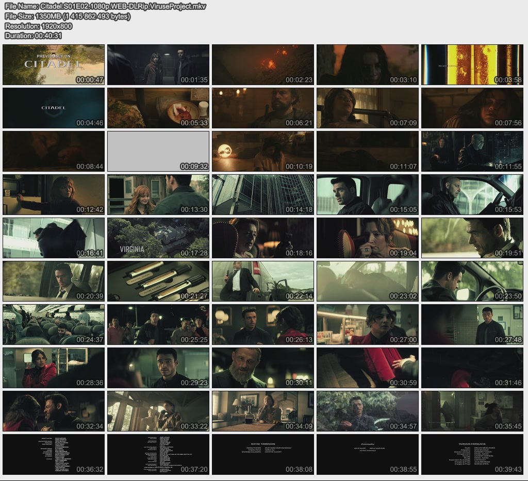Viewport: 528px width, 481px height.
Task: Open the thumbnail at 00:25:25
Action: point(158,324)
